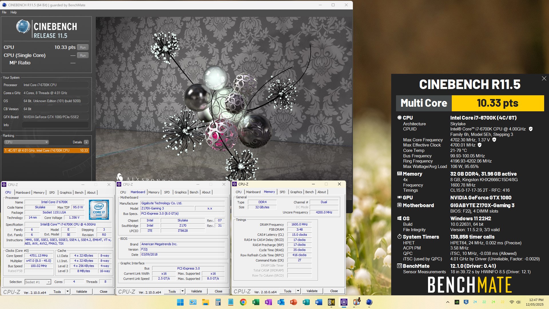This screenshot has width=549, height=309.
Task: Switch to Cinebench sphere taskbar icon
Action: click(x=369, y=302)
